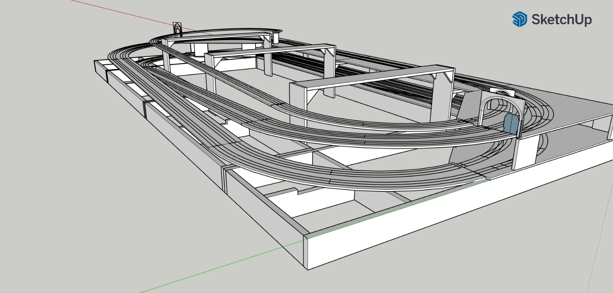Screen dimensions: 613x293
Task: Click the small tunnel portal behind the large arch
Action: (x=501, y=92)
